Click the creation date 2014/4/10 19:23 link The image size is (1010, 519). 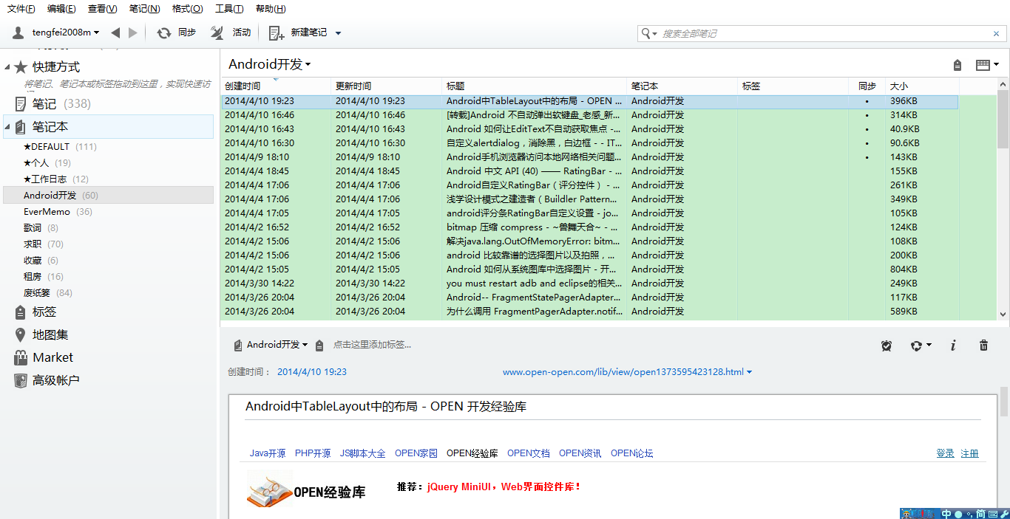tap(312, 372)
